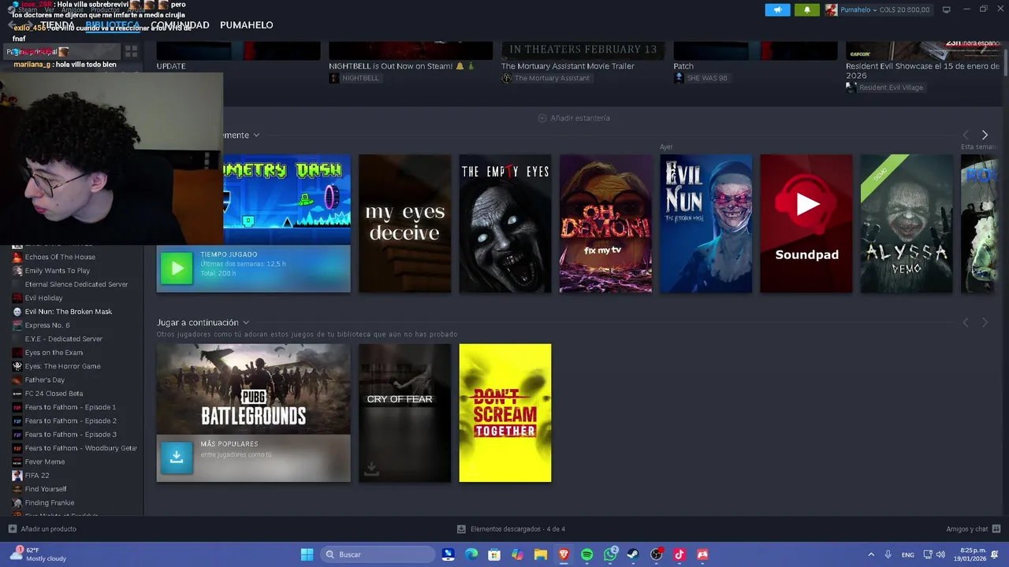Click the Pumahelo profile avatar
Viewport: 1009px width, 567px height.
click(x=831, y=9)
